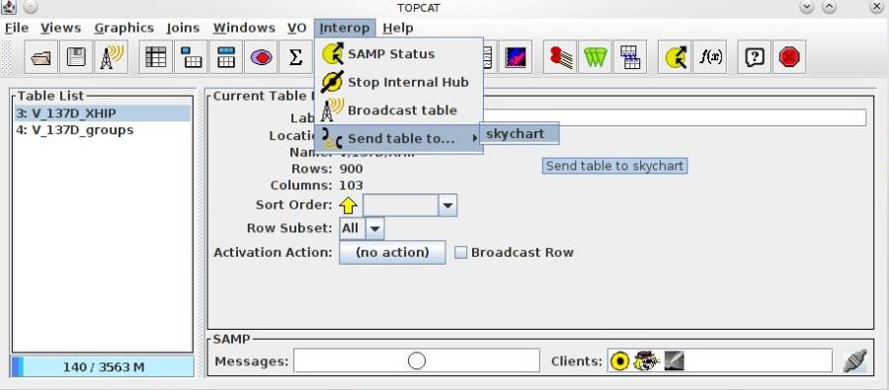Image resolution: width=889 pixels, height=390 pixels.
Task: Open the Sort Order dropdown
Action: (447, 205)
